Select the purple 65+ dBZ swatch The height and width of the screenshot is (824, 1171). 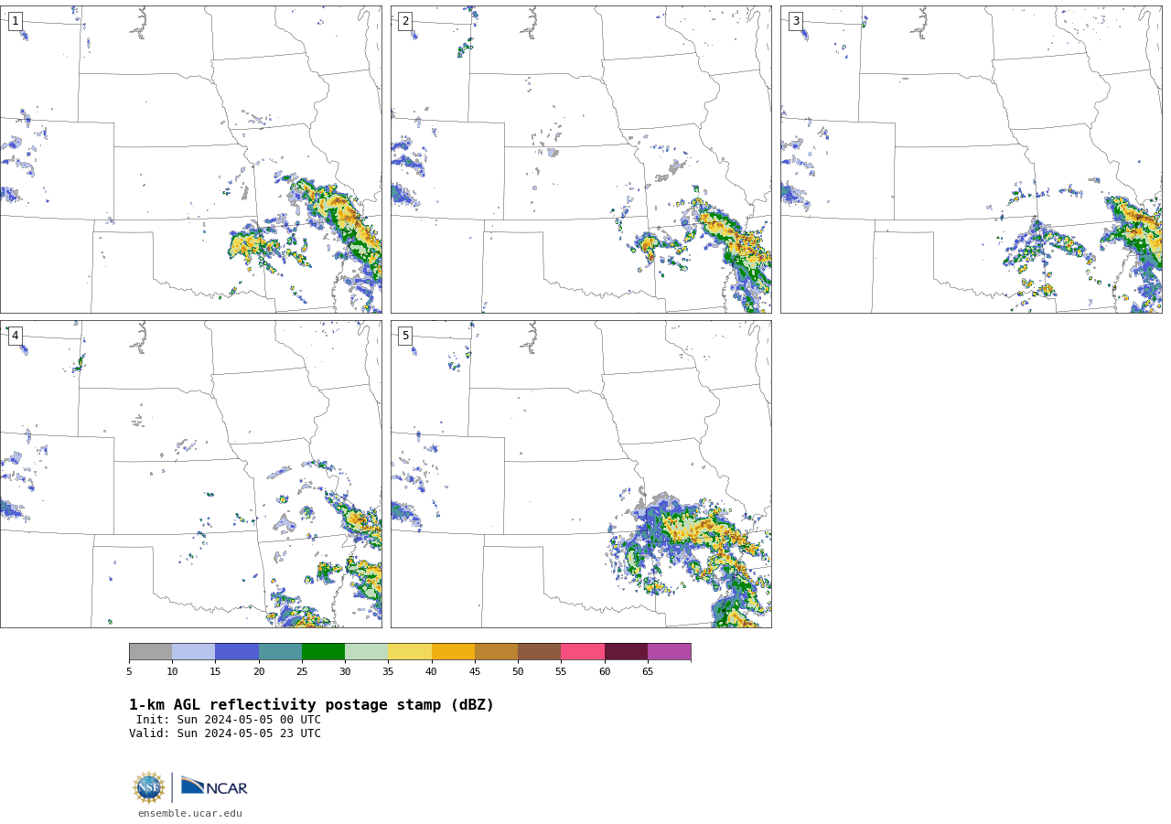coord(669,652)
